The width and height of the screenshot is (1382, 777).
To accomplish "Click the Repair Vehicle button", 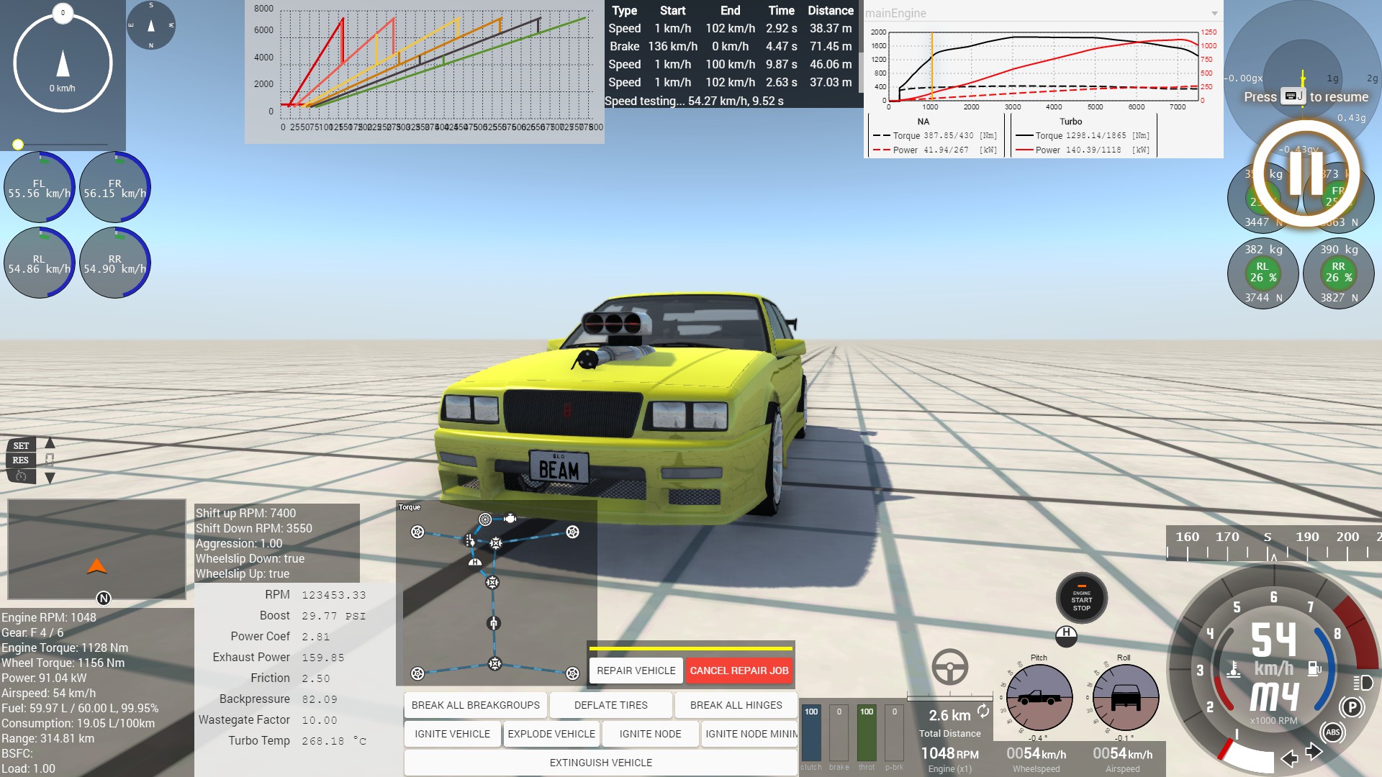I will point(636,671).
